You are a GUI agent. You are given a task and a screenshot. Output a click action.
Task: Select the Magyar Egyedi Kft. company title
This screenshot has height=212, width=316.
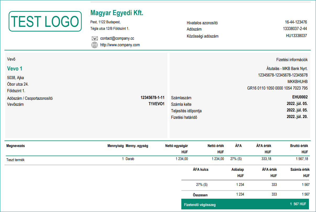(117, 13)
